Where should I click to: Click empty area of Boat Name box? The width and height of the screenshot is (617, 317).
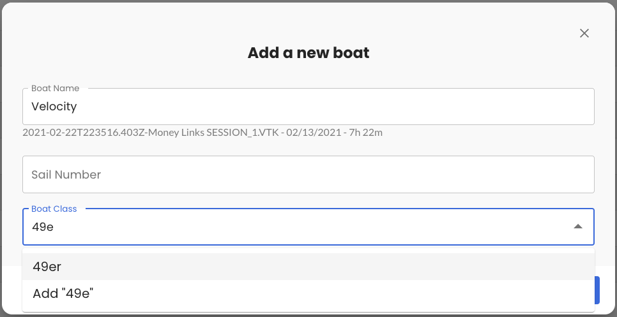click(383, 107)
